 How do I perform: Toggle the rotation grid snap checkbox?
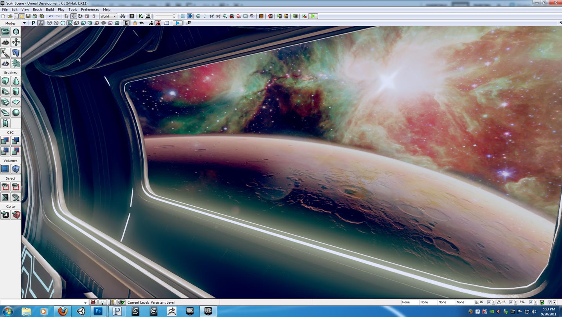coord(511,303)
